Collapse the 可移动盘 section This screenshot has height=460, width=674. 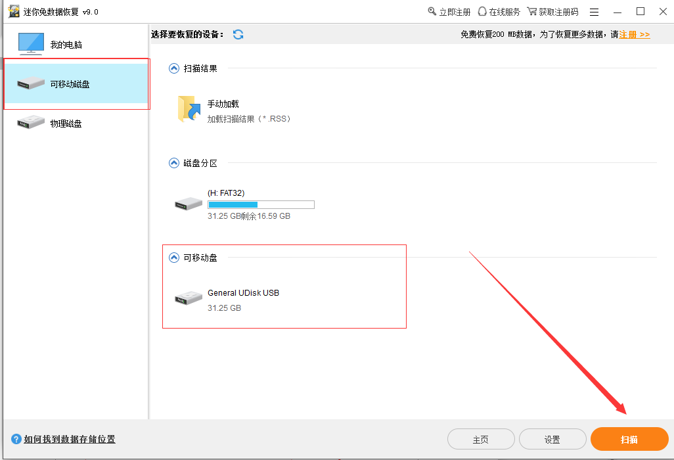point(173,258)
